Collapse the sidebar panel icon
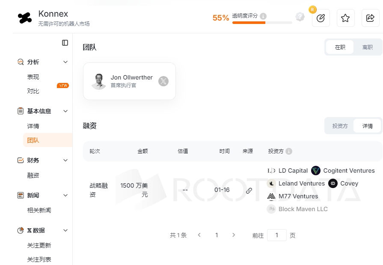 (x=65, y=43)
